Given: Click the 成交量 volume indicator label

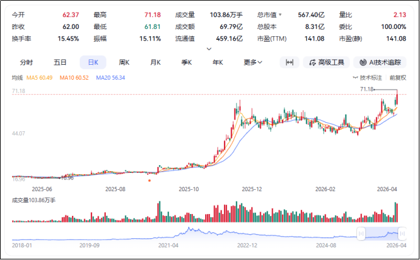Looking at the screenshot, I should pos(33,200).
